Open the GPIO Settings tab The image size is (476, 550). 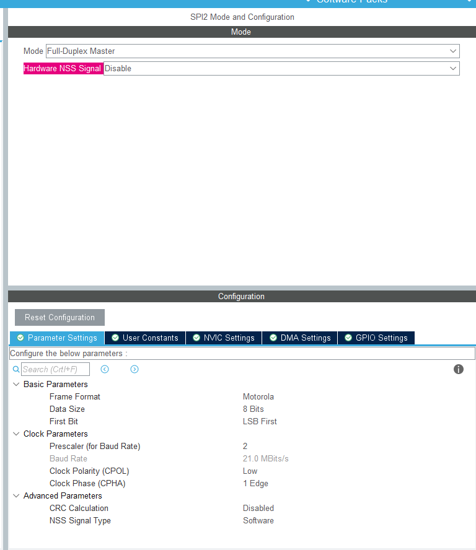point(376,338)
